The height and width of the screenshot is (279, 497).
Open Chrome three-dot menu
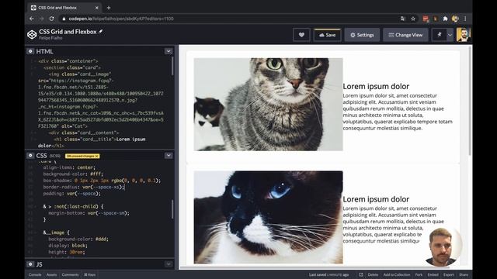pos(465,19)
